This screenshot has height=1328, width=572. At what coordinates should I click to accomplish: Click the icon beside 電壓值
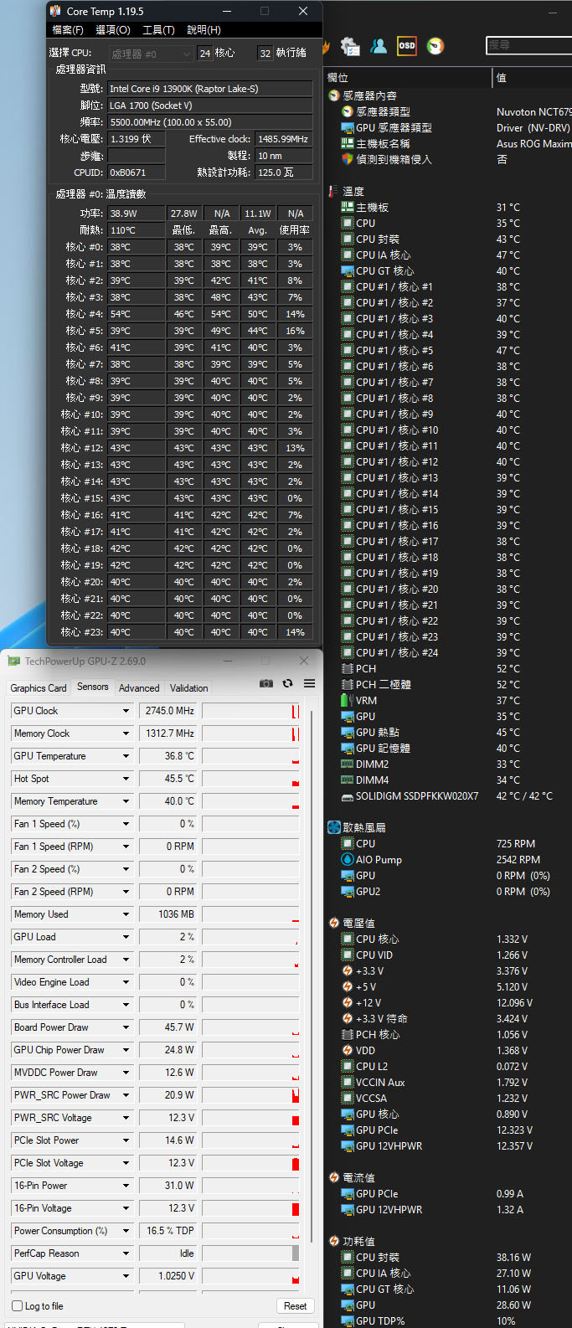click(334, 923)
